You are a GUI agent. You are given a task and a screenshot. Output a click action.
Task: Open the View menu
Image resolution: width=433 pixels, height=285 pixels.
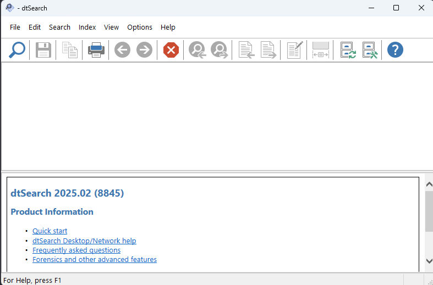tap(111, 27)
